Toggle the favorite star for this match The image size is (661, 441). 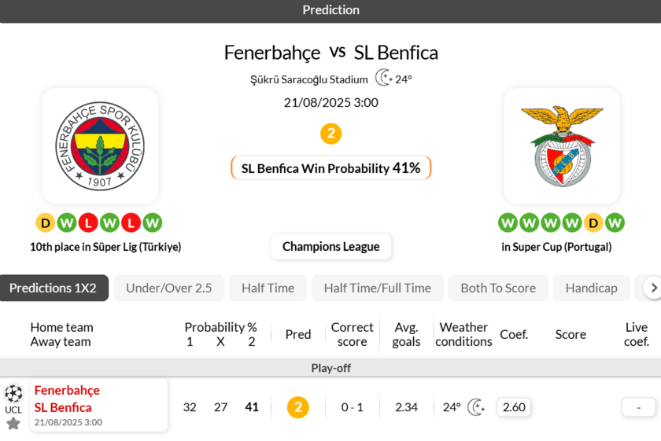click(x=13, y=424)
